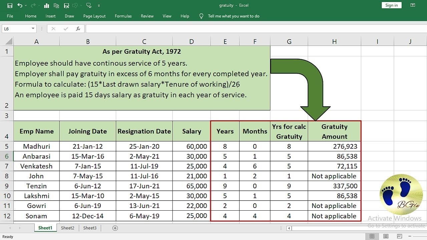This screenshot has height=240, width=427.
Task: Click the resignation date 17-Jun-21
Action: [144, 186]
